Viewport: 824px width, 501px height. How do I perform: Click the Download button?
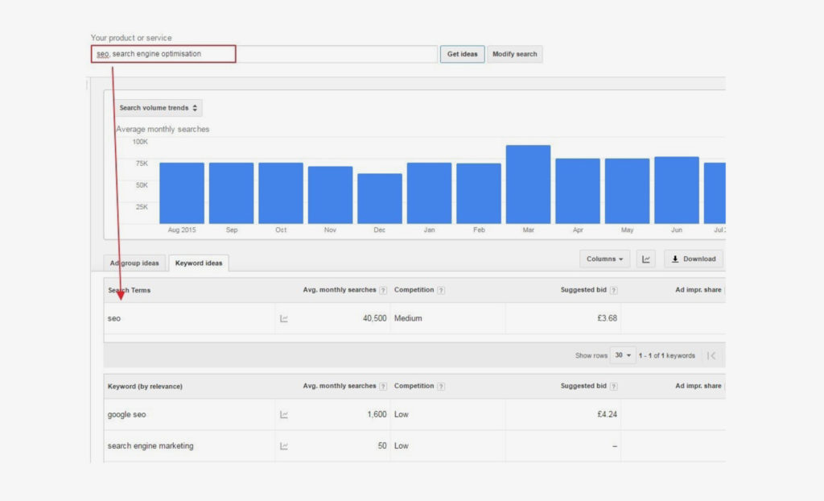pos(693,259)
